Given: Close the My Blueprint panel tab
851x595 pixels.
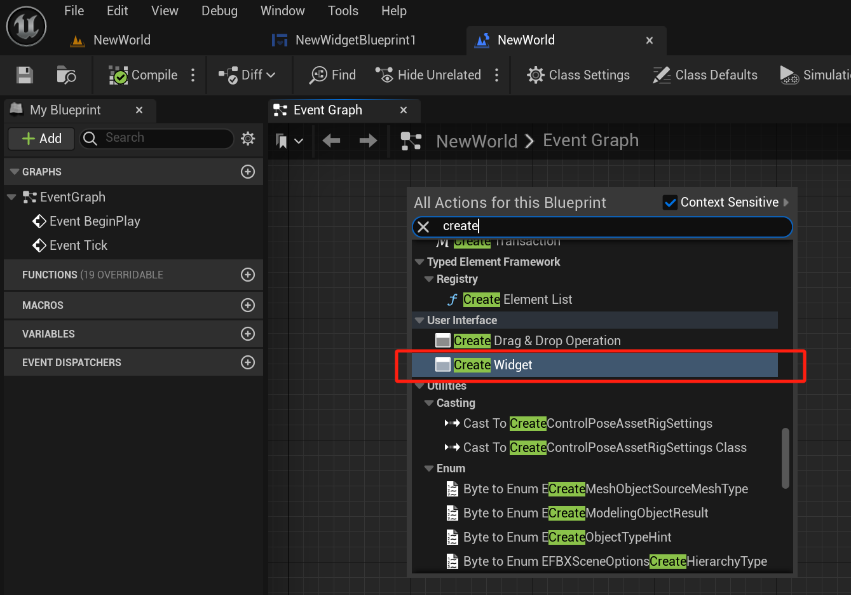Looking at the screenshot, I should [x=139, y=110].
